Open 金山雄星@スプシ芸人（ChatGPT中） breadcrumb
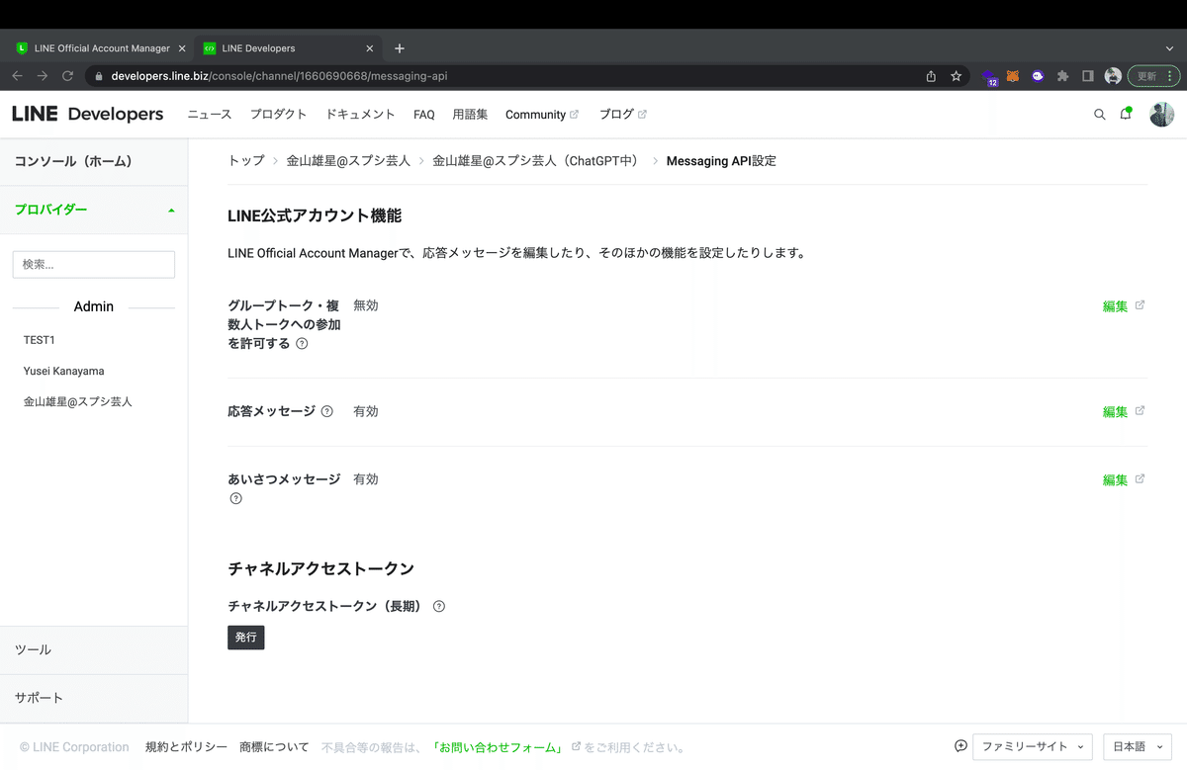 tap(535, 160)
